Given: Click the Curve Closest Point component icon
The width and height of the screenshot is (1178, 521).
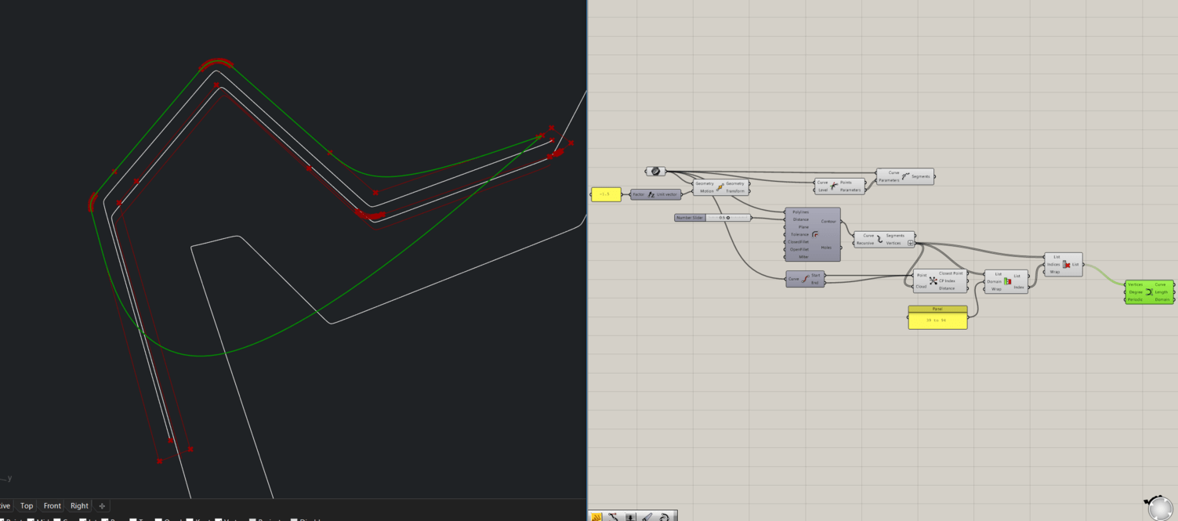Looking at the screenshot, I should (933, 280).
